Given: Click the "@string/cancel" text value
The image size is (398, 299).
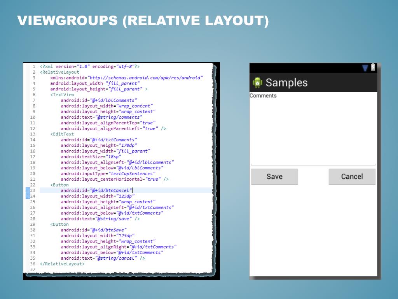Looking at the screenshot, I should coord(116,258).
